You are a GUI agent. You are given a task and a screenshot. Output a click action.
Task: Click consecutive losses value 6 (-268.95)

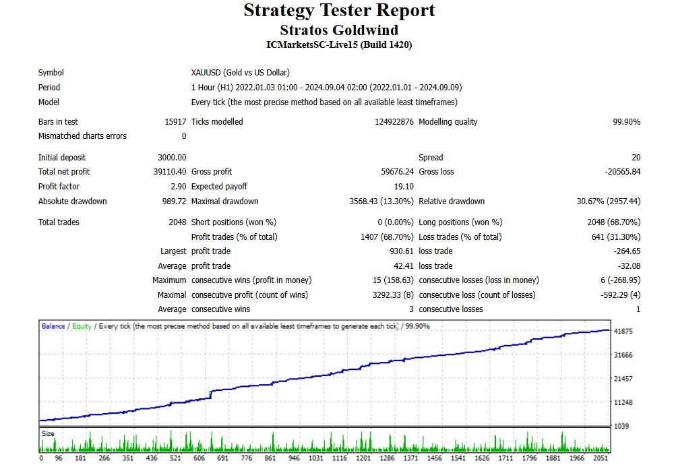[620, 280]
